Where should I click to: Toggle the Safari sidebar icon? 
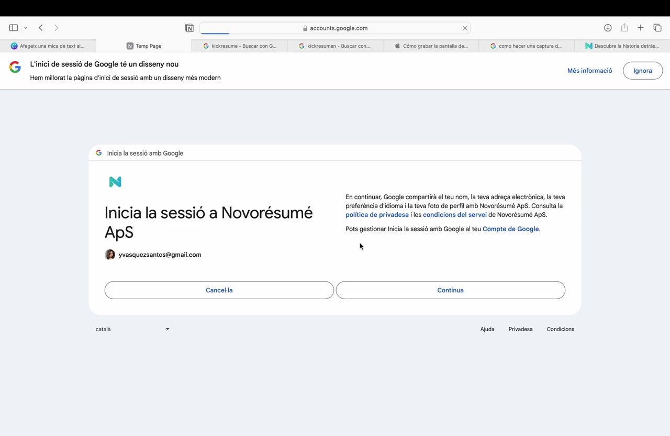[14, 28]
